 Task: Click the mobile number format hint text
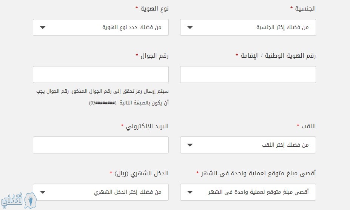[102, 97]
